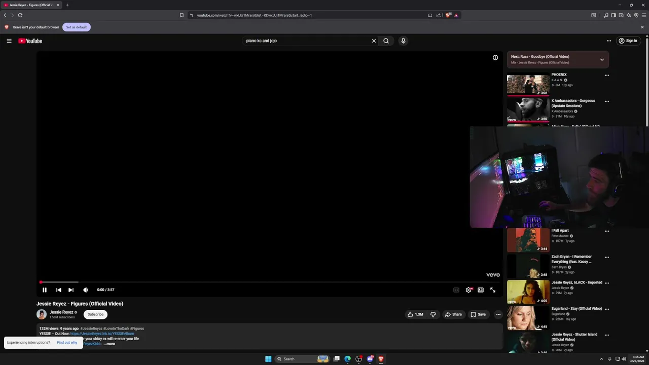The image size is (649, 365).
Task: Open more actions menu below video
Action: coord(498,314)
